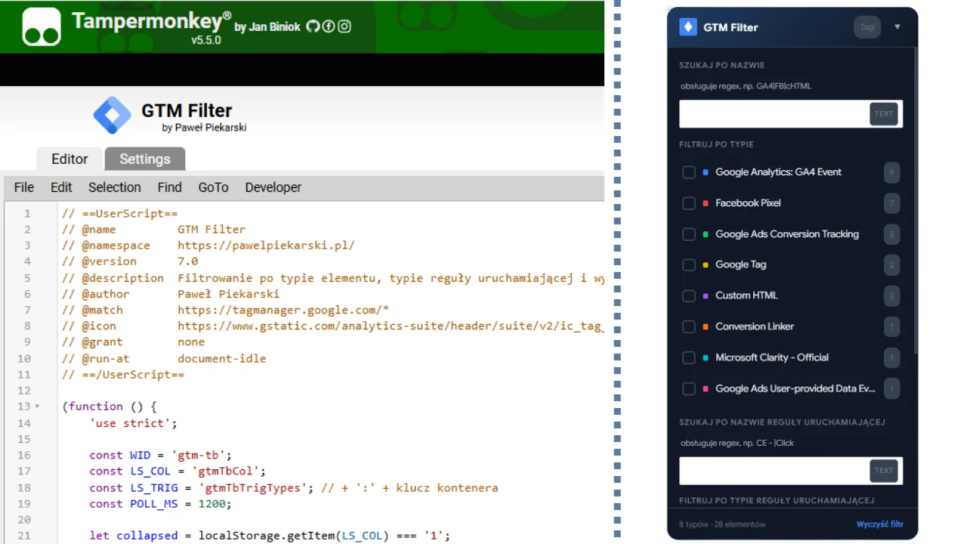
Task: Click the count badge 9 beside GA4 Event
Action: (891, 172)
